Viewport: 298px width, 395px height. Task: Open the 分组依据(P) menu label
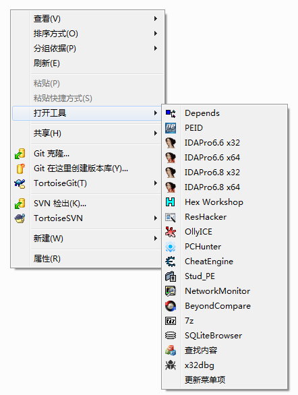coord(55,49)
